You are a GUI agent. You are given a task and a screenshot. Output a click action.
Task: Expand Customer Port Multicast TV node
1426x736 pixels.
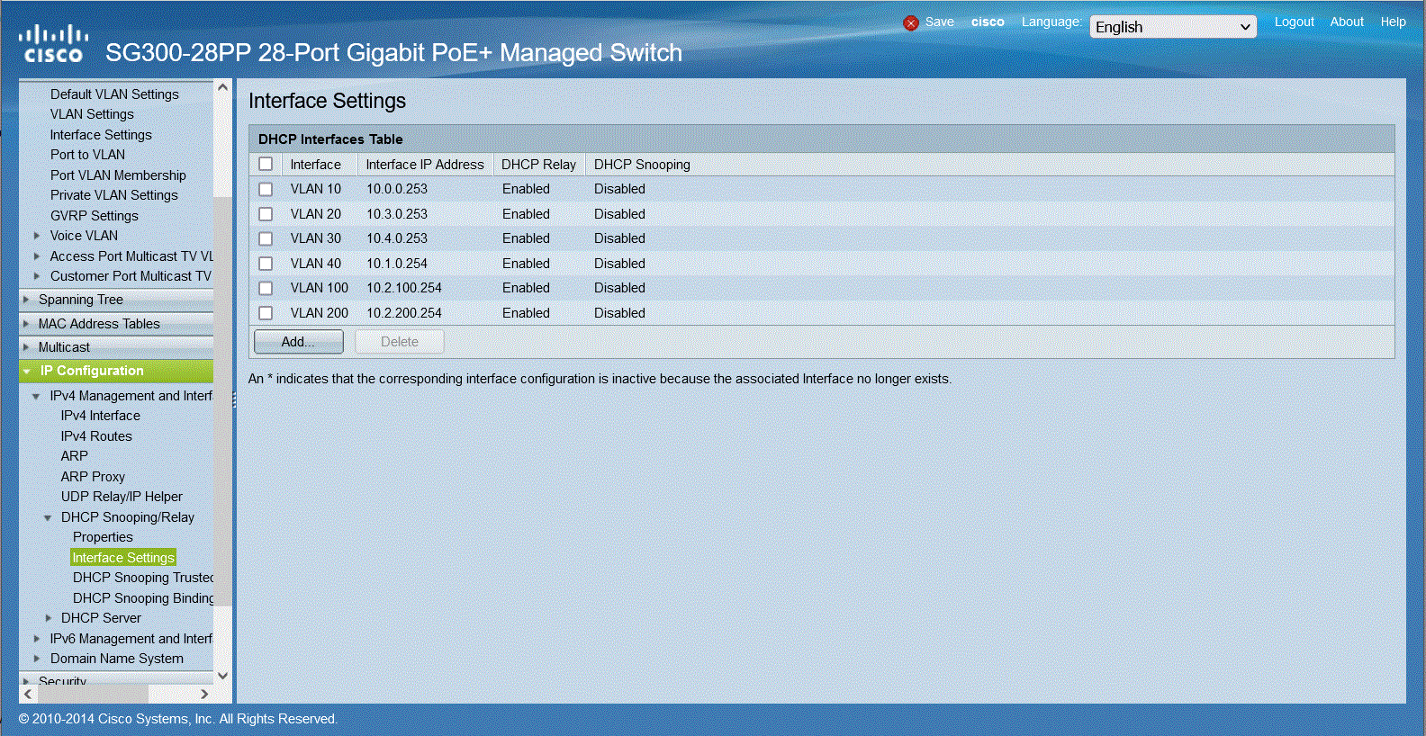coord(37,276)
